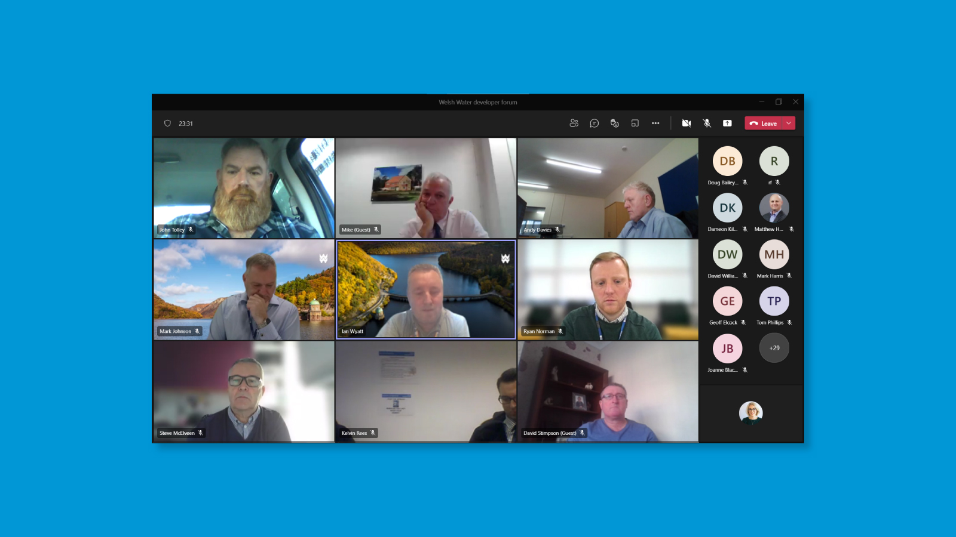
Task: Select John Tolley's video tile
Action: 244,188
